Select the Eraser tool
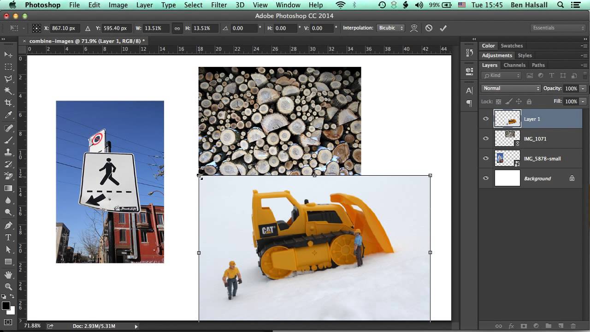The image size is (590, 332). (x=8, y=176)
